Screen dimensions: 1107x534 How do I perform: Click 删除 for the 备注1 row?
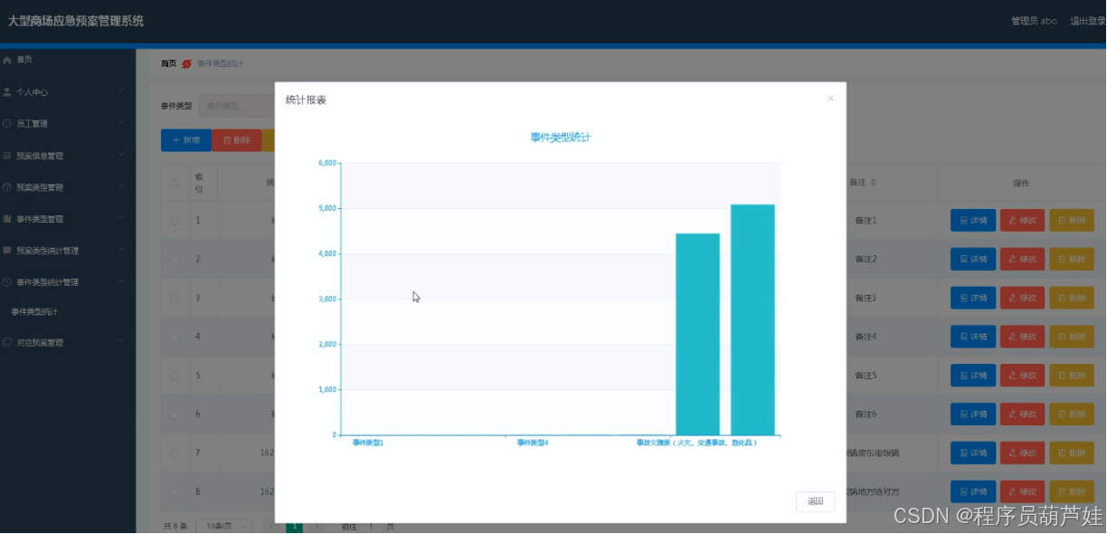1071,221
